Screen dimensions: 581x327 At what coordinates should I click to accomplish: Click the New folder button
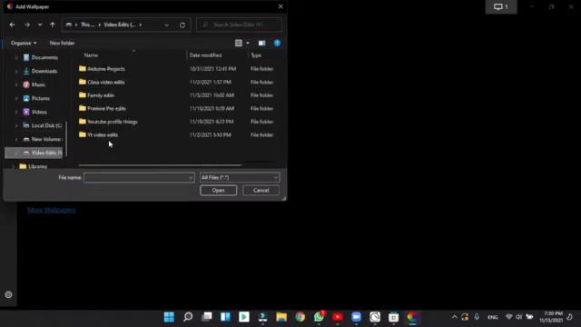click(x=62, y=43)
